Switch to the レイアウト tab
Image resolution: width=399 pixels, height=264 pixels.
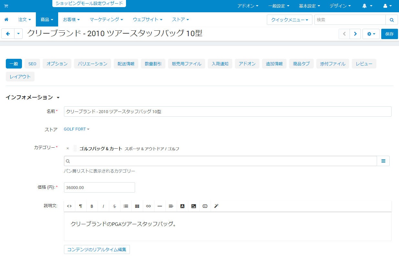tap(20, 77)
